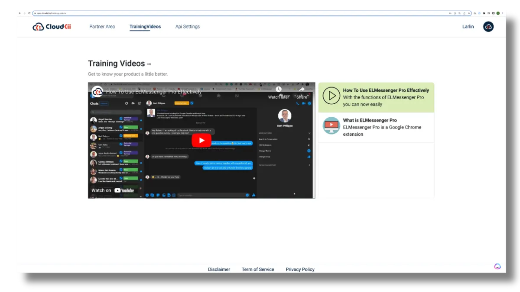520x292 pixels.
Task: Open the How To Use ELMessenger Pro Effectively playlist item
Action: pos(376,97)
